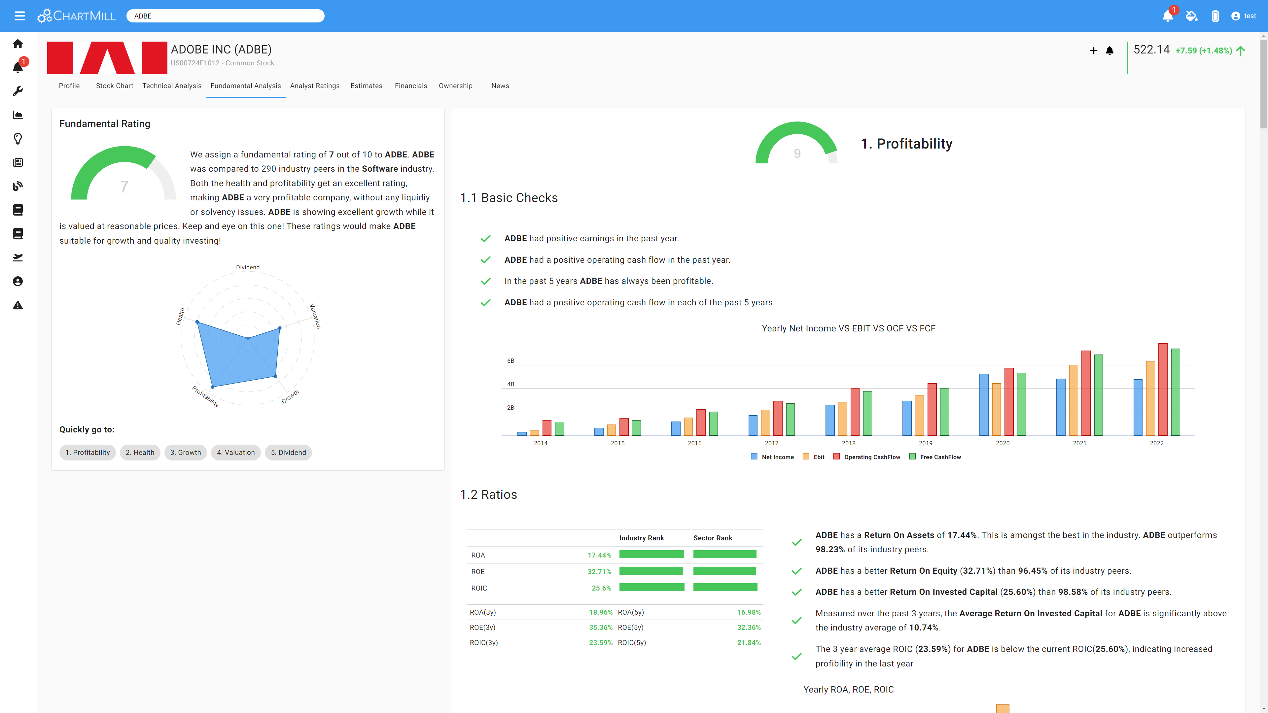
Task: Open the Technical Analysis tab
Action: (172, 85)
